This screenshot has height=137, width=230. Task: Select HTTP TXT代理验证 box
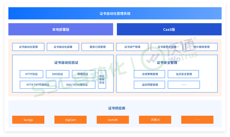pyautogui.click(x=38, y=85)
